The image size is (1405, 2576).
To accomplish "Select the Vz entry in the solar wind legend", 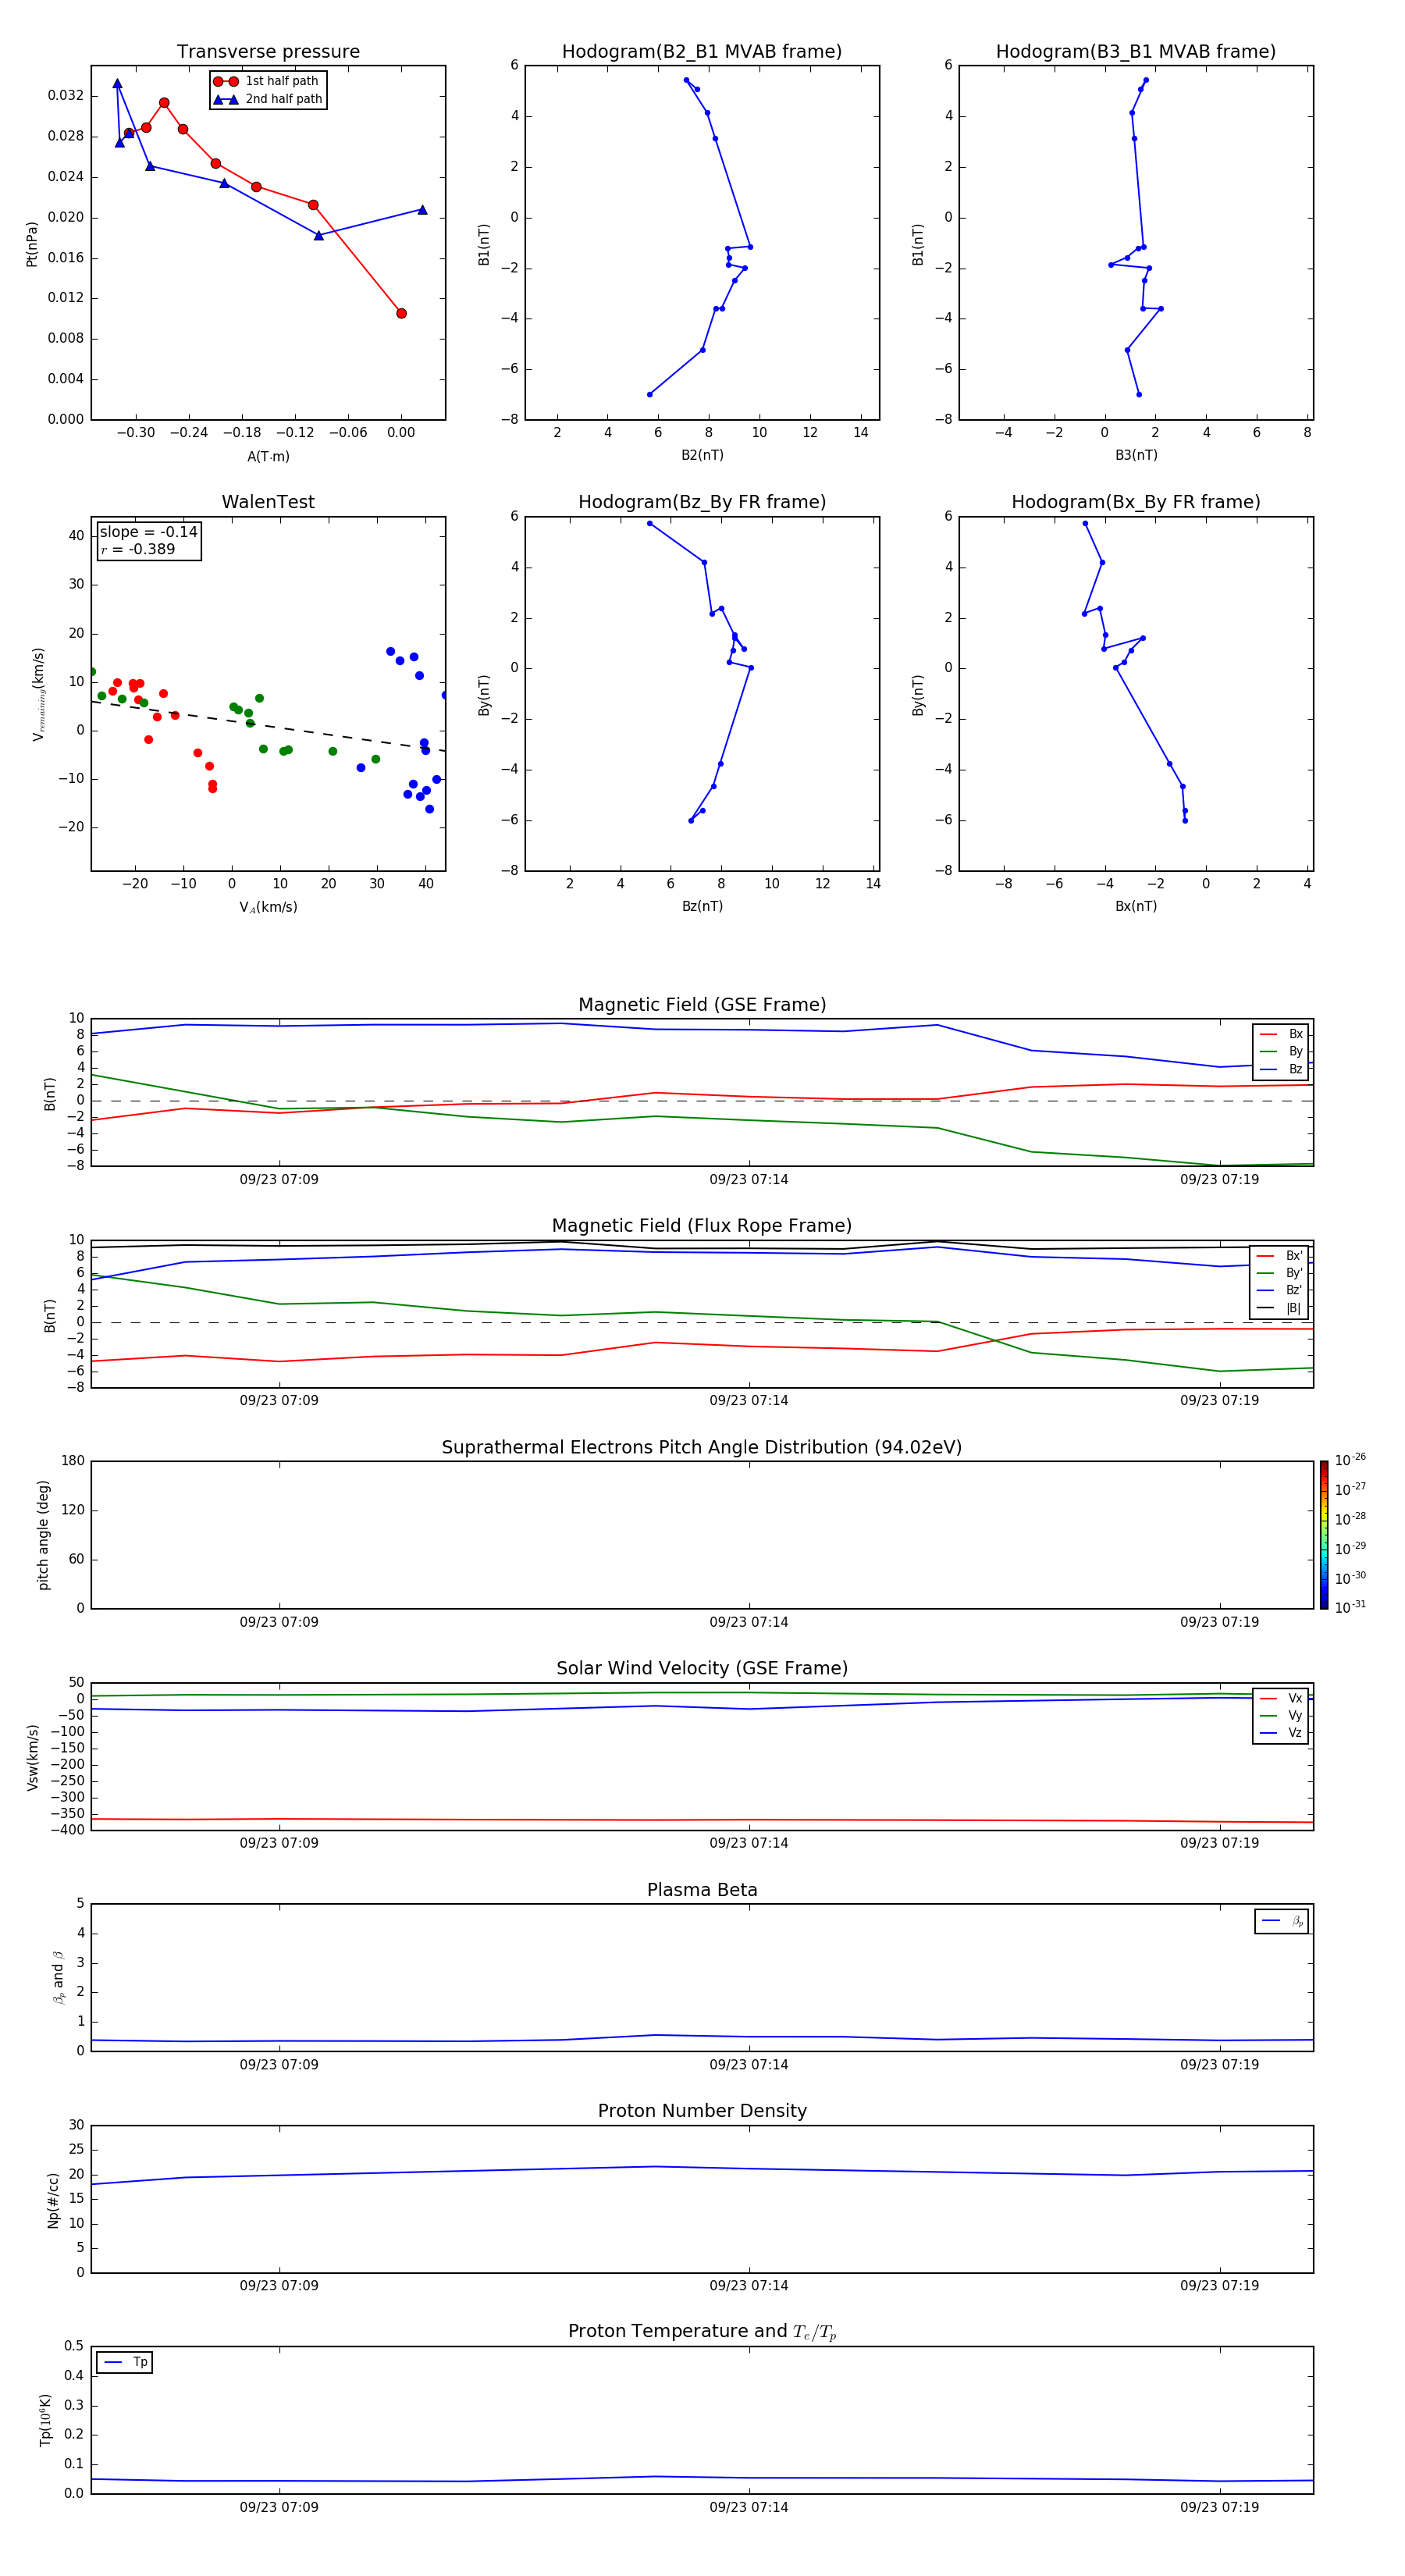I will [1281, 1733].
